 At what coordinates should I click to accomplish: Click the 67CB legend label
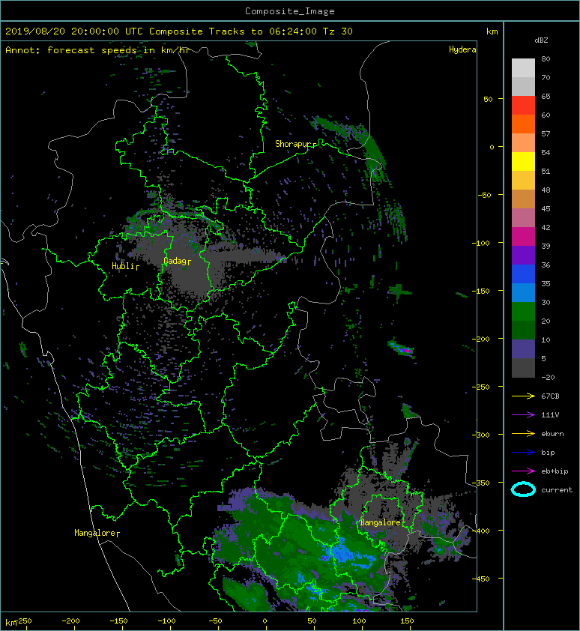click(550, 396)
